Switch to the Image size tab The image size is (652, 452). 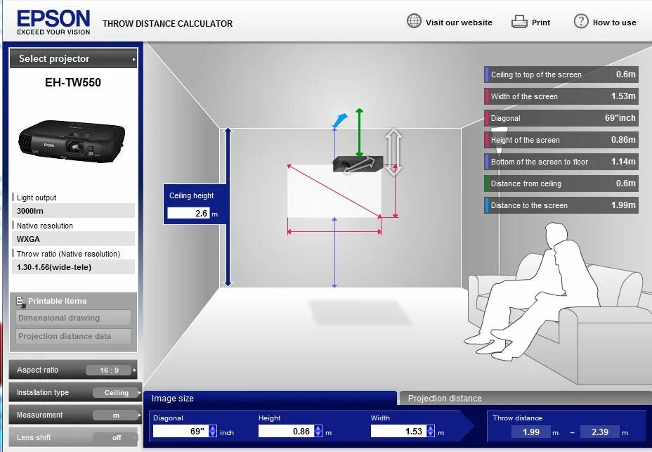point(270,399)
